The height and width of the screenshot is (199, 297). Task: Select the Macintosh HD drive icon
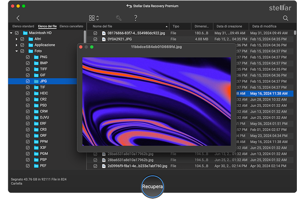pyautogui.click(x=25, y=33)
